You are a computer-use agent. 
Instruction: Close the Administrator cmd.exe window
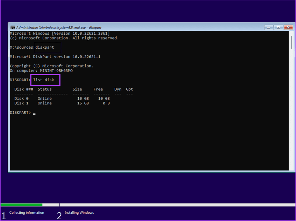click(x=288, y=27)
